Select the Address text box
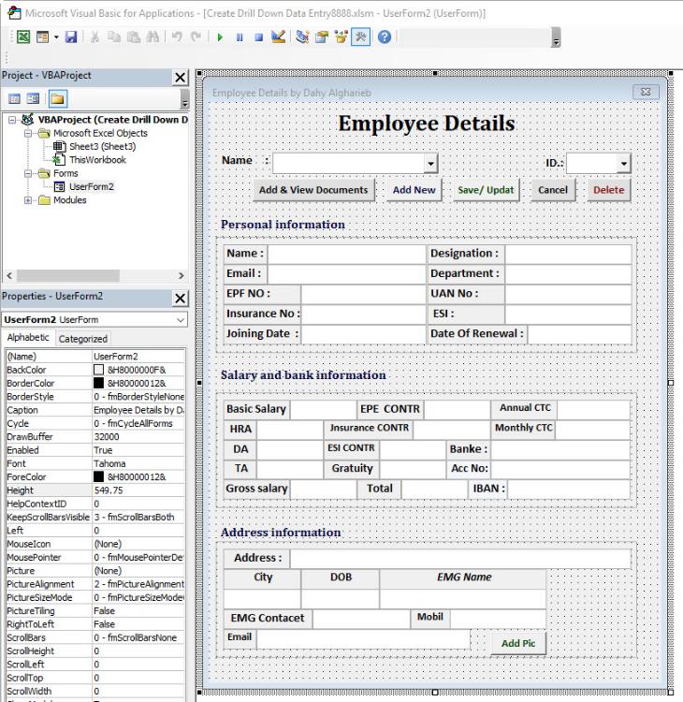Screen dimensions: 683x702 tap(460, 558)
